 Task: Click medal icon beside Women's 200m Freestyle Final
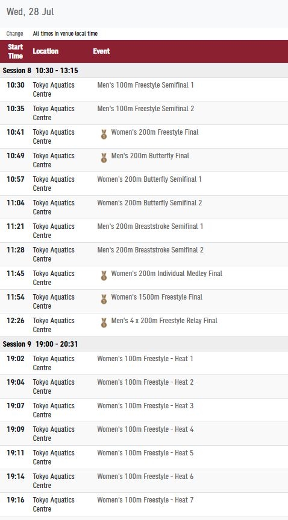104,134
